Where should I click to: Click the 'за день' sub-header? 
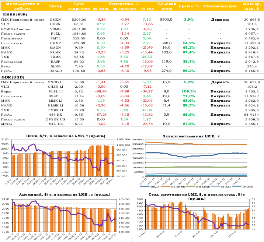tap(101, 8)
